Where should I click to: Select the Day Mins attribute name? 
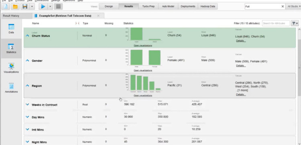pos(38,117)
